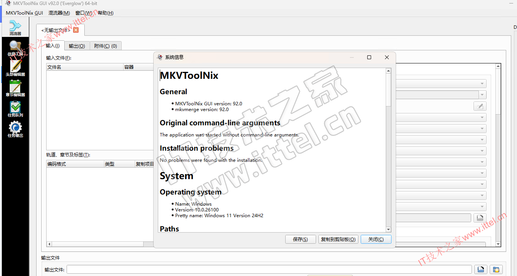
Task: Switch to the 输出(O) tab
Action: click(77, 46)
